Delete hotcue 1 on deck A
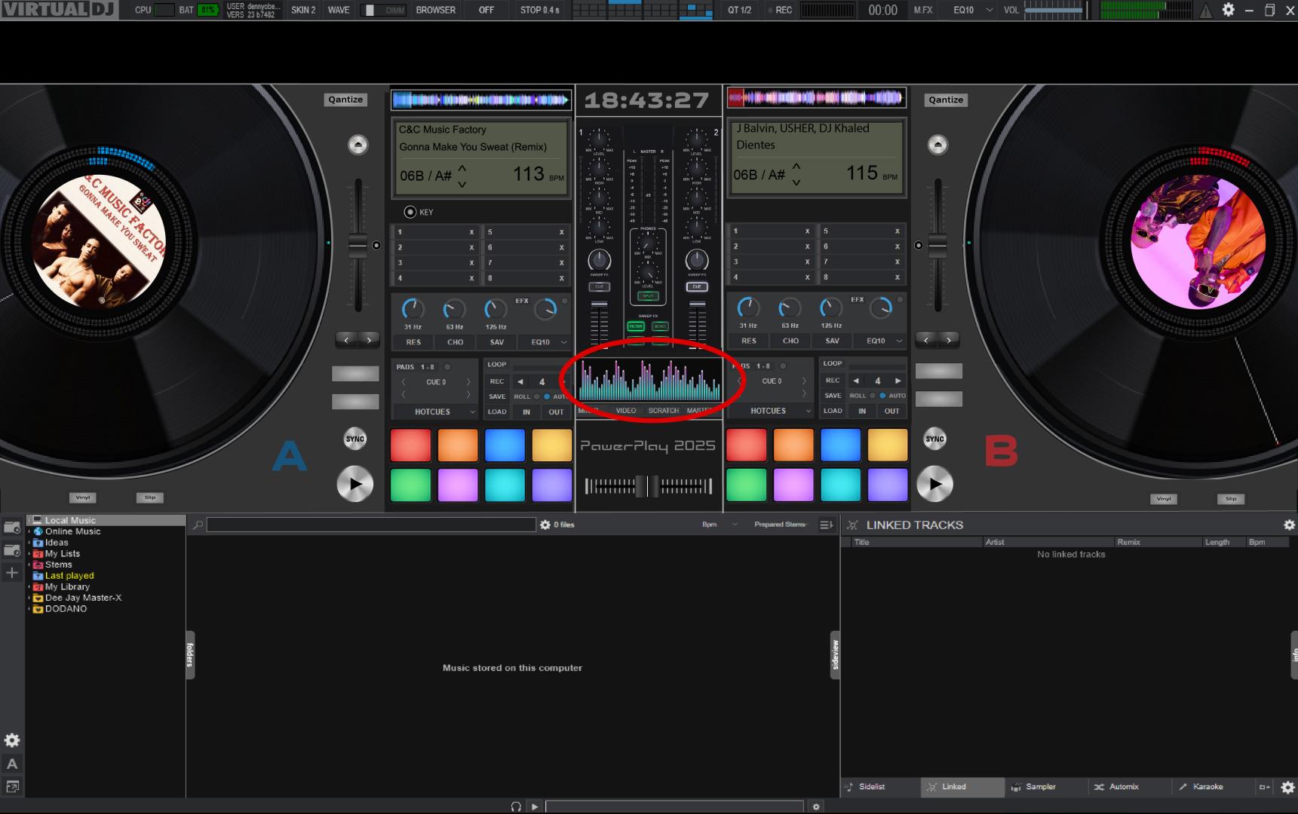The height and width of the screenshot is (814, 1298). point(471,232)
